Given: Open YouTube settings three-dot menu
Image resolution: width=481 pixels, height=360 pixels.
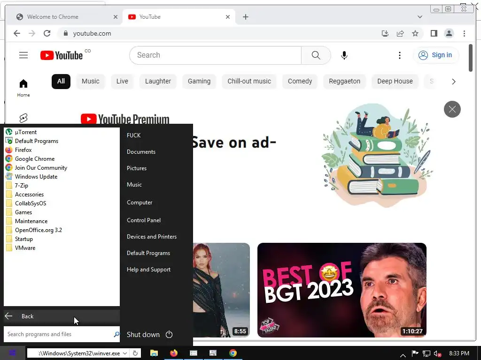Looking at the screenshot, I should (399, 55).
